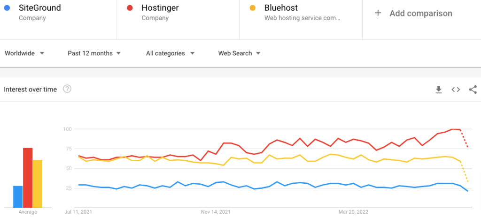Select the SiteGround search term

[x=40, y=8]
